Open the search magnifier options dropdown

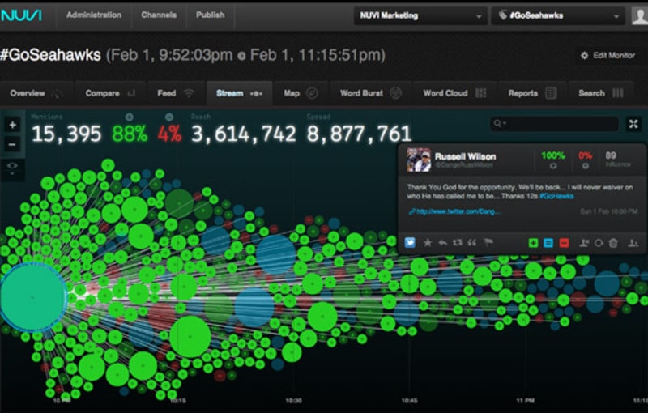click(499, 123)
